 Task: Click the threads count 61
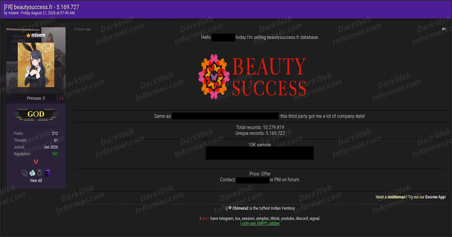pyautogui.click(x=56, y=140)
